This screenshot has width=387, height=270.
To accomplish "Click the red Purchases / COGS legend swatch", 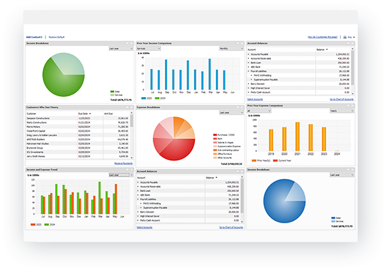I will pyautogui.click(x=215, y=135).
